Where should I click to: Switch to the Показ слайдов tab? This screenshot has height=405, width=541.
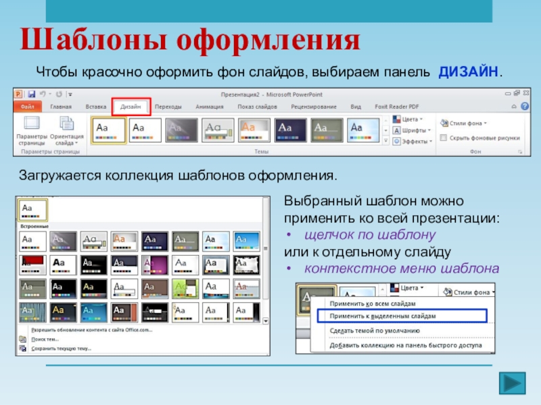click(257, 107)
